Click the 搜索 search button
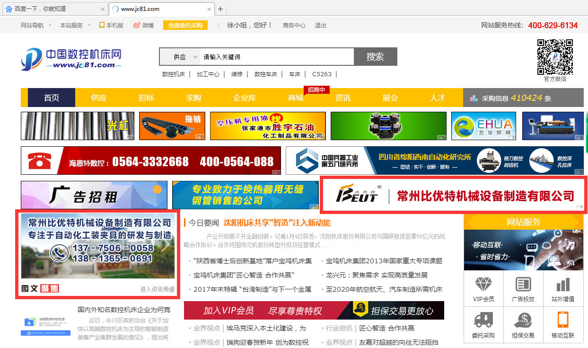 click(x=375, y=57)
